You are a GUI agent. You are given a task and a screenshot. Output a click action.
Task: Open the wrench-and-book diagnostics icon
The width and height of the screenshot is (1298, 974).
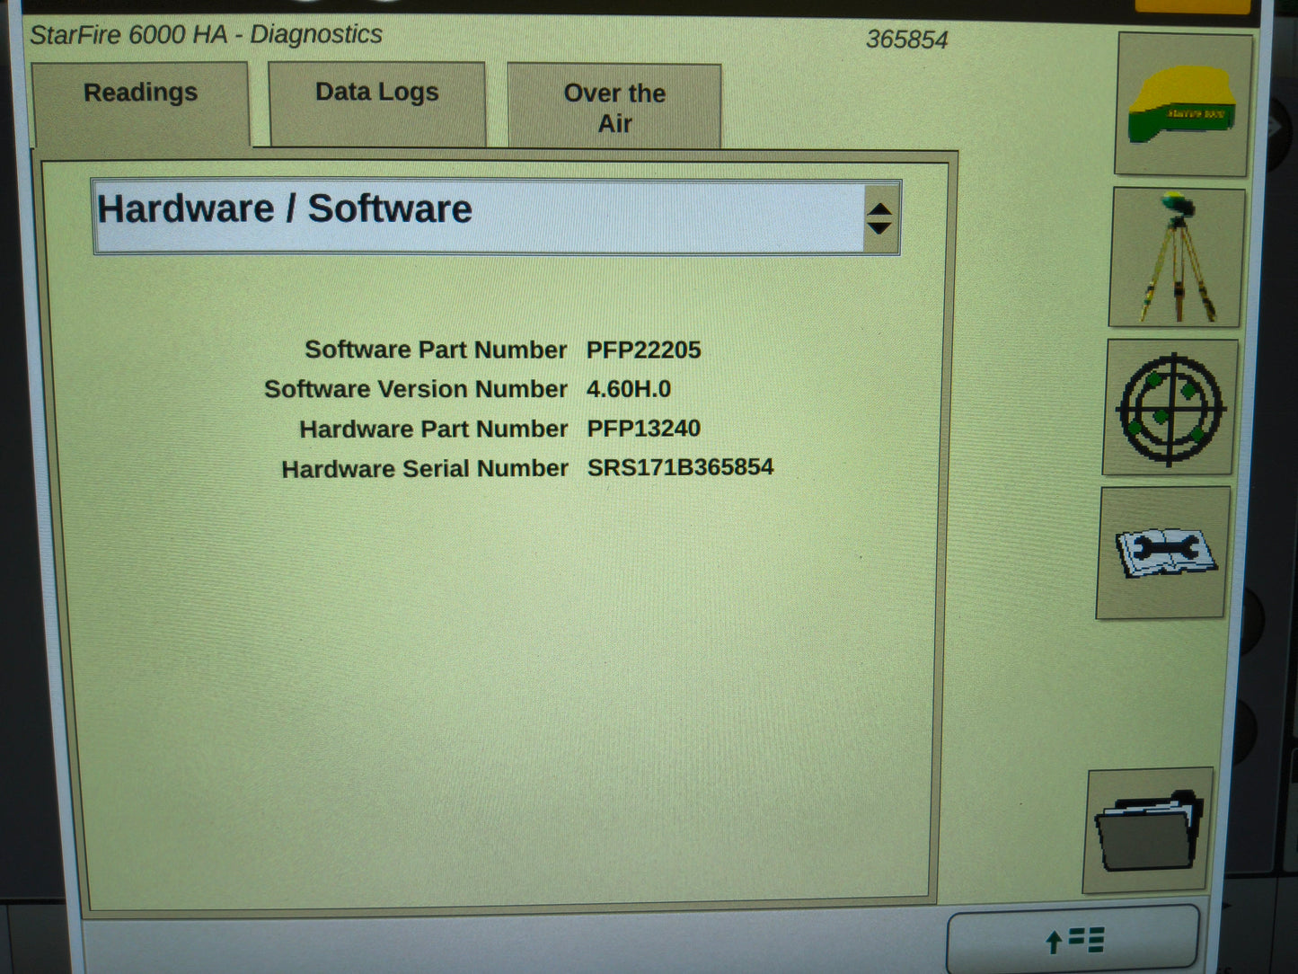tap(1162, 553)
